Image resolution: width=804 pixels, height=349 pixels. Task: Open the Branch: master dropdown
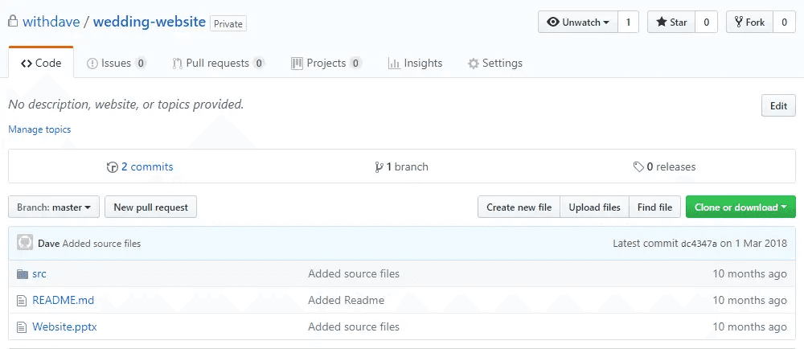point(54,207)
